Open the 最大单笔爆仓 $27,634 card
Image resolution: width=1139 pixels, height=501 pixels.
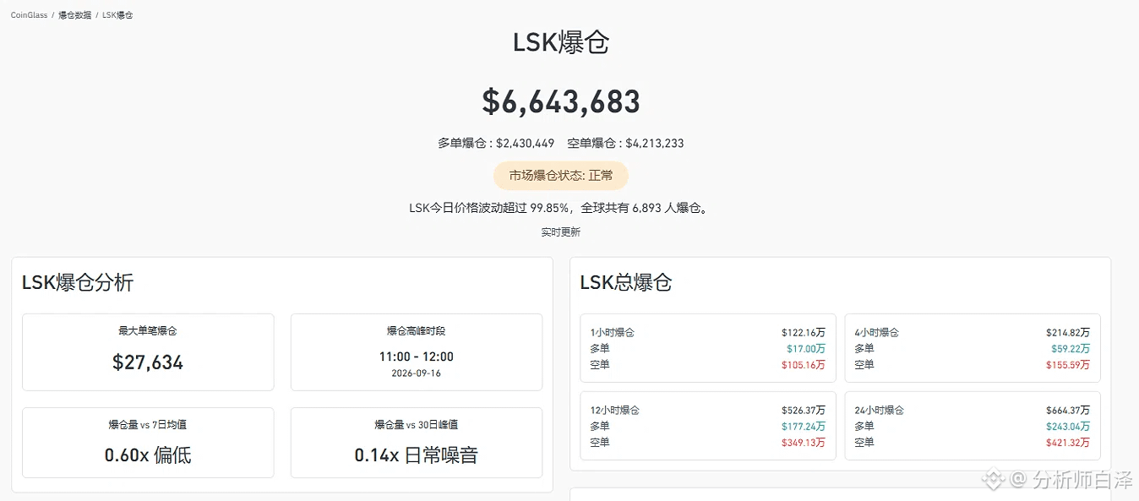148,352
